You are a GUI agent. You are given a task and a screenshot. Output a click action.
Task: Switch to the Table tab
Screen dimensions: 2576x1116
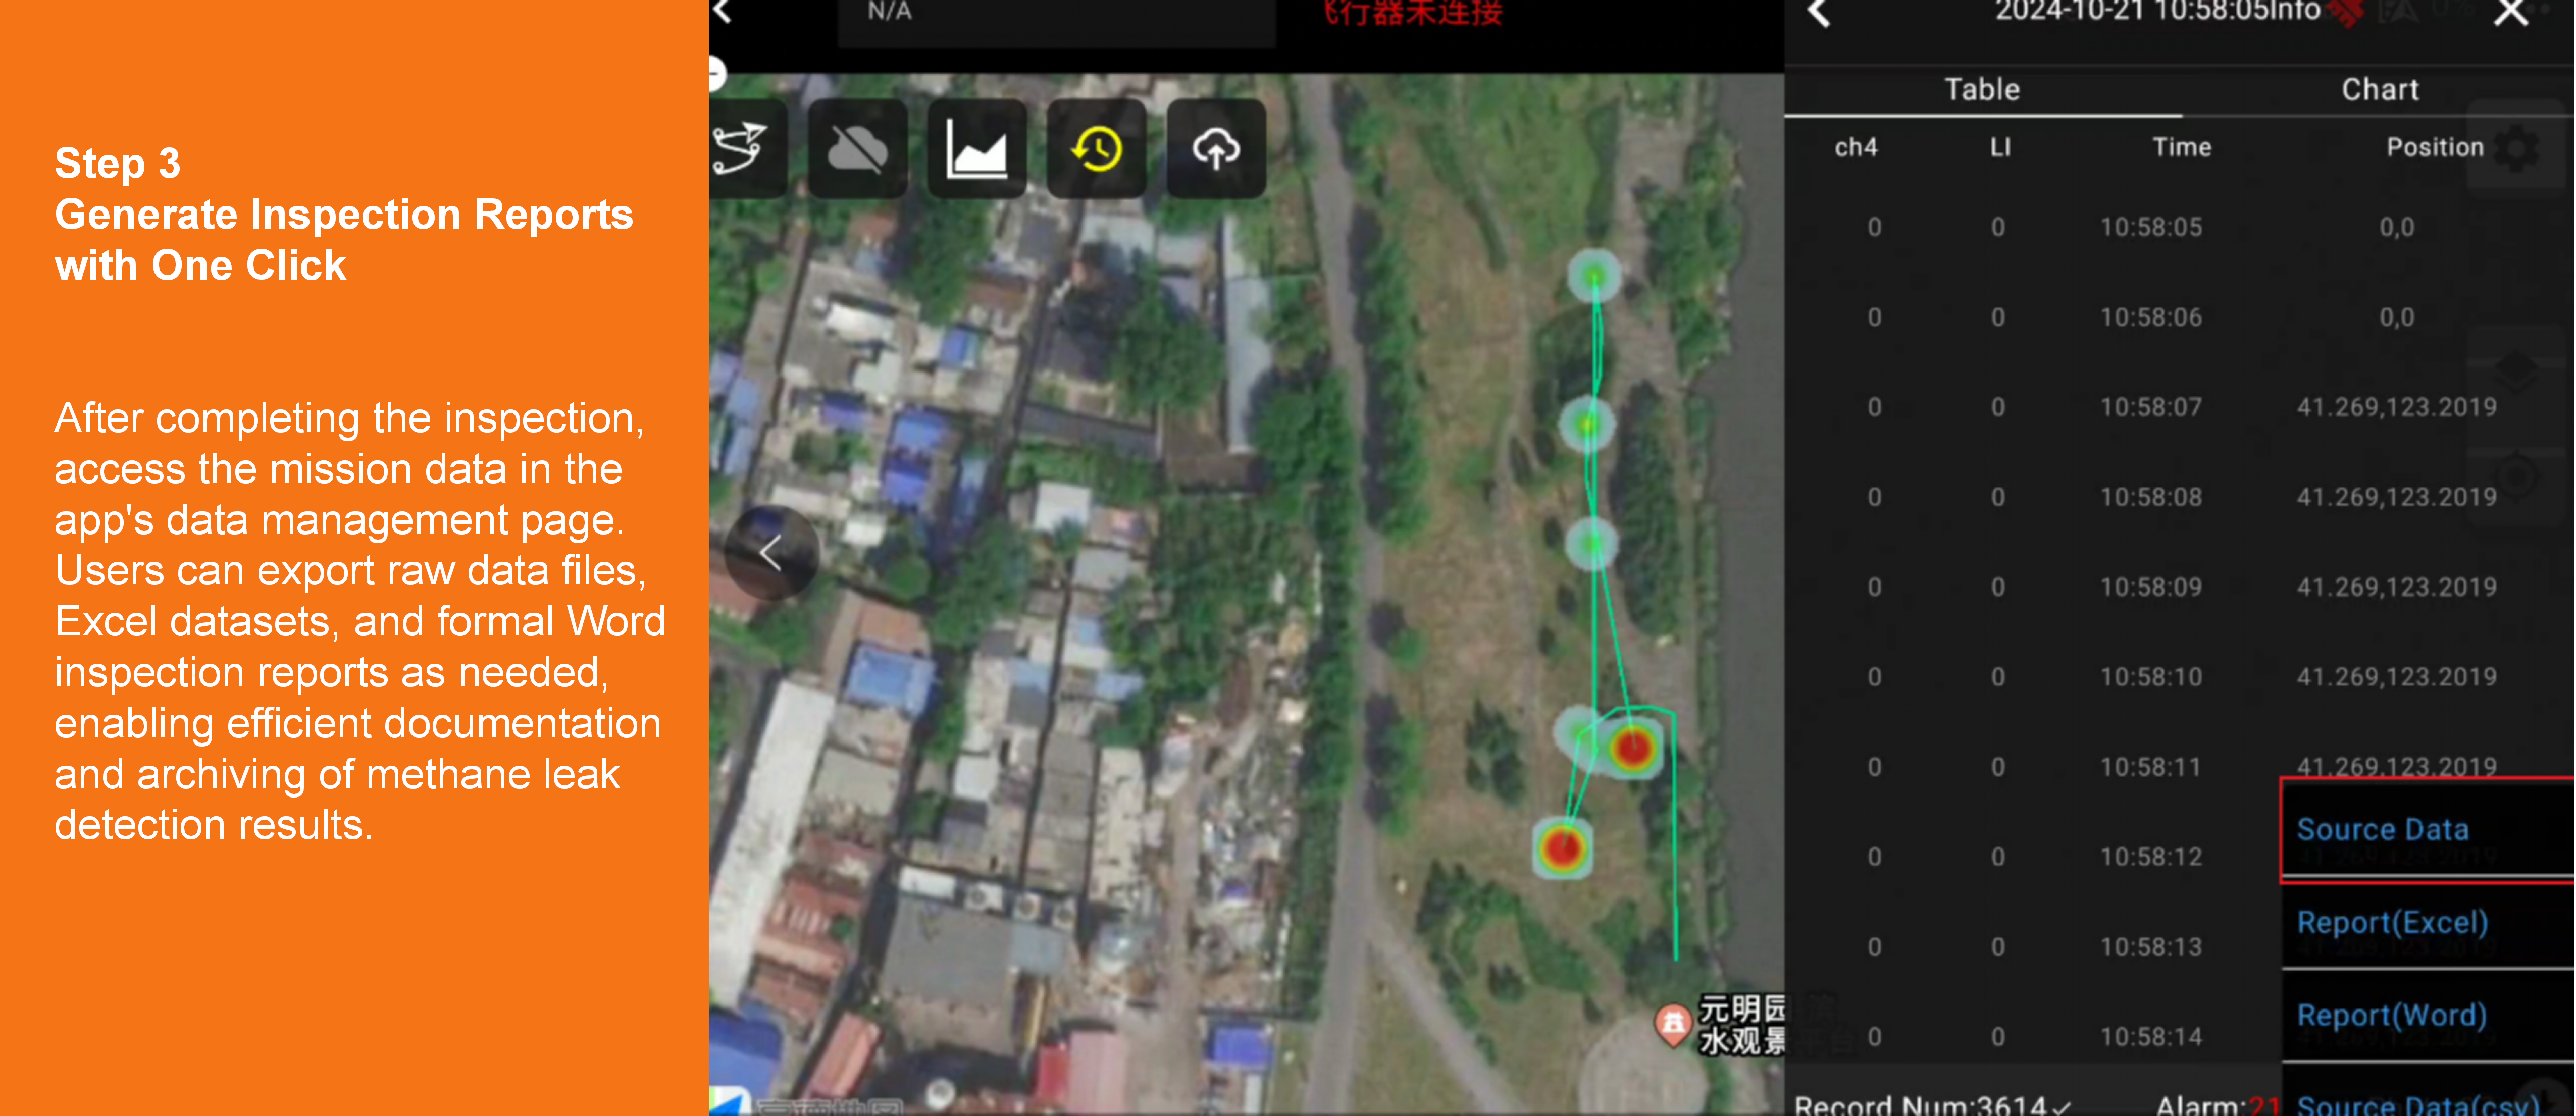coord(1982,90)
